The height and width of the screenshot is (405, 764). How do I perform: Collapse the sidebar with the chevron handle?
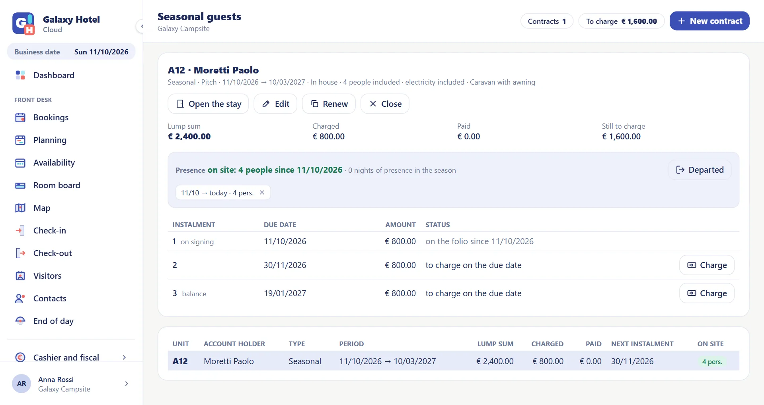pos(142,27)
